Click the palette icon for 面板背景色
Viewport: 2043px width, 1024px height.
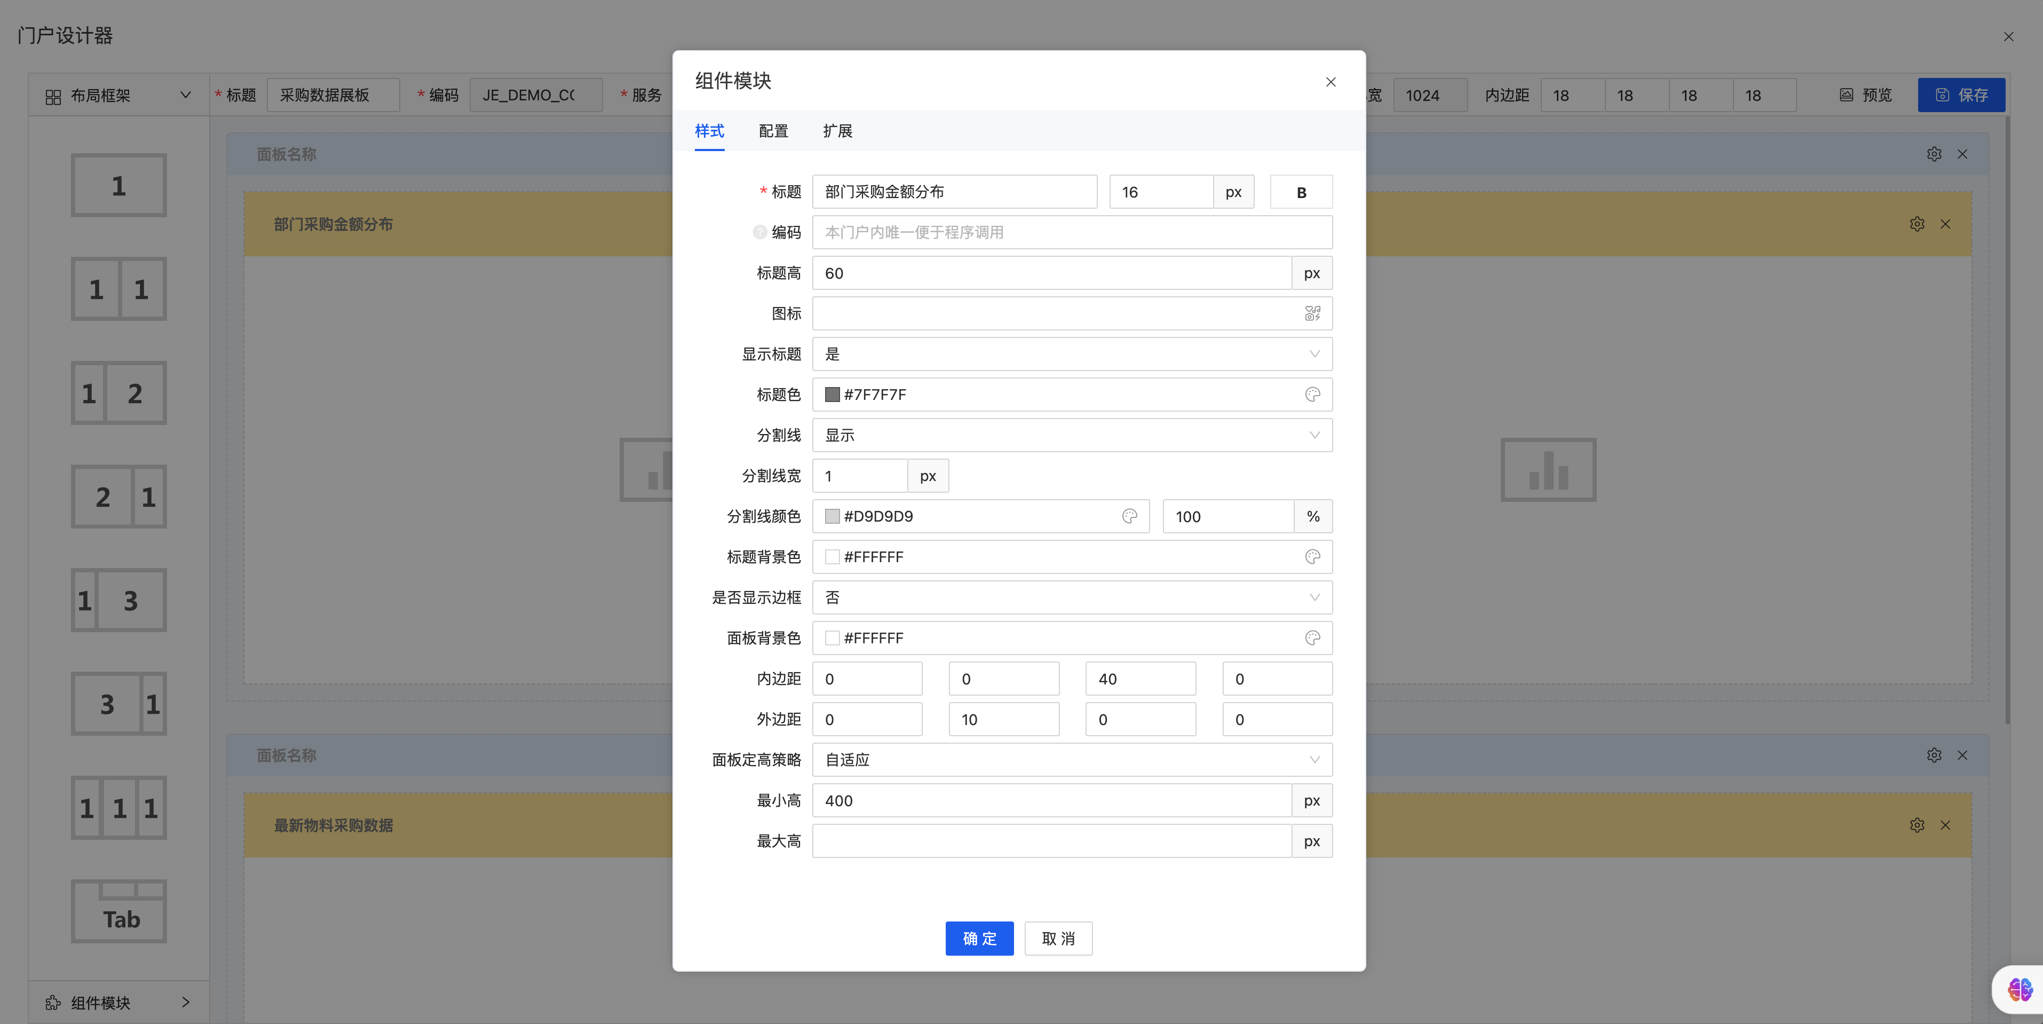point(1312,637)
